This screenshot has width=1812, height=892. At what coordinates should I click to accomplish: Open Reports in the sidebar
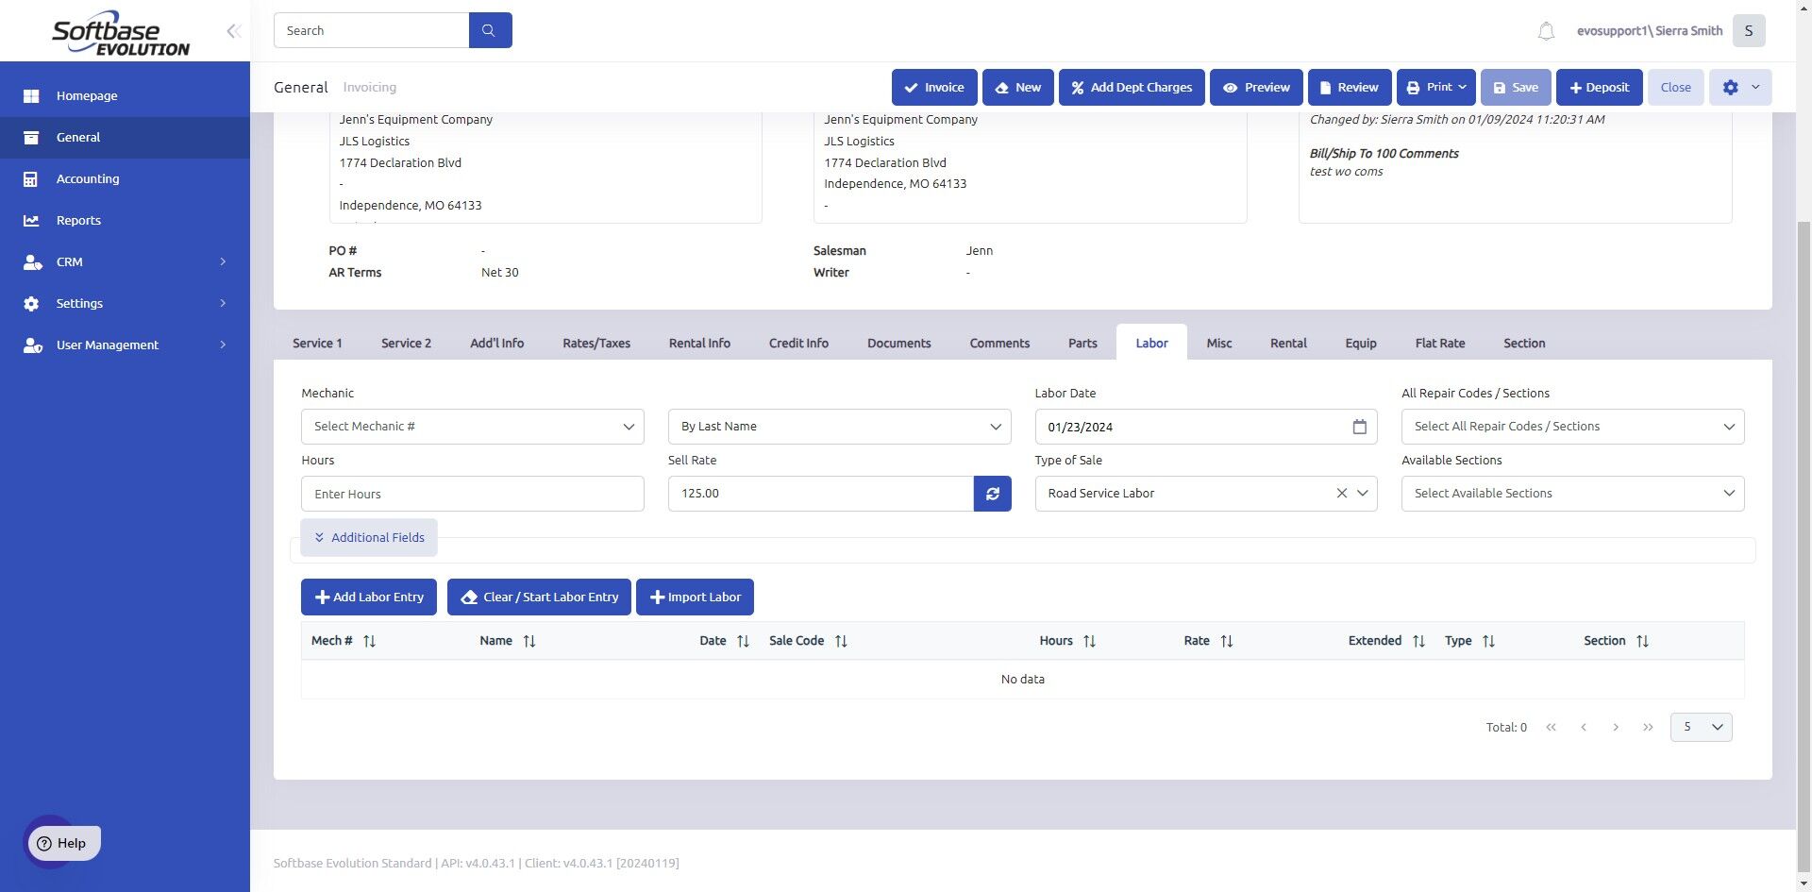(125, 220)
